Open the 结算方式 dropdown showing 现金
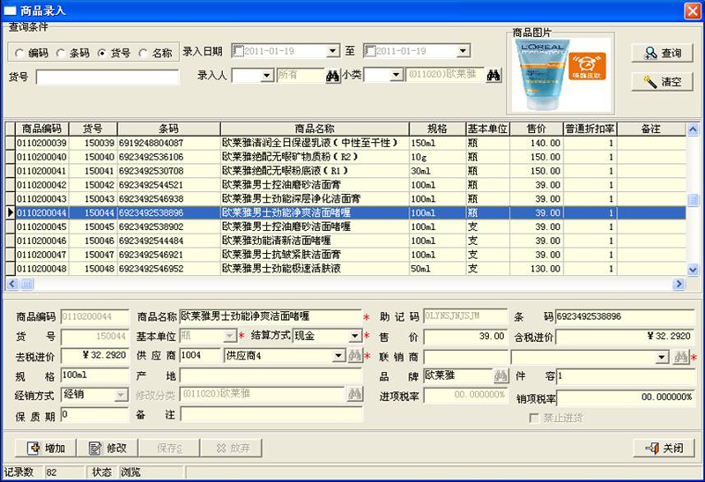 (355, 336)
